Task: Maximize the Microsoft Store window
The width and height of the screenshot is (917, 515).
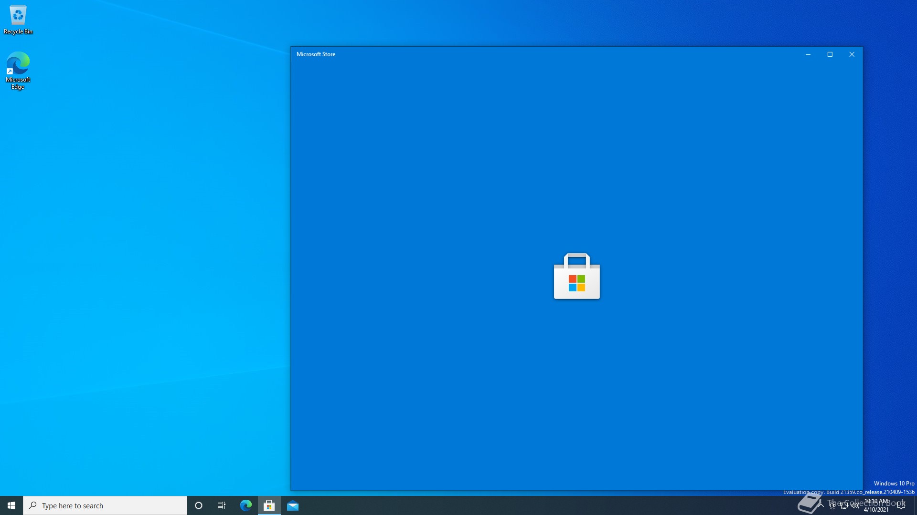Action: pos(830,54)
